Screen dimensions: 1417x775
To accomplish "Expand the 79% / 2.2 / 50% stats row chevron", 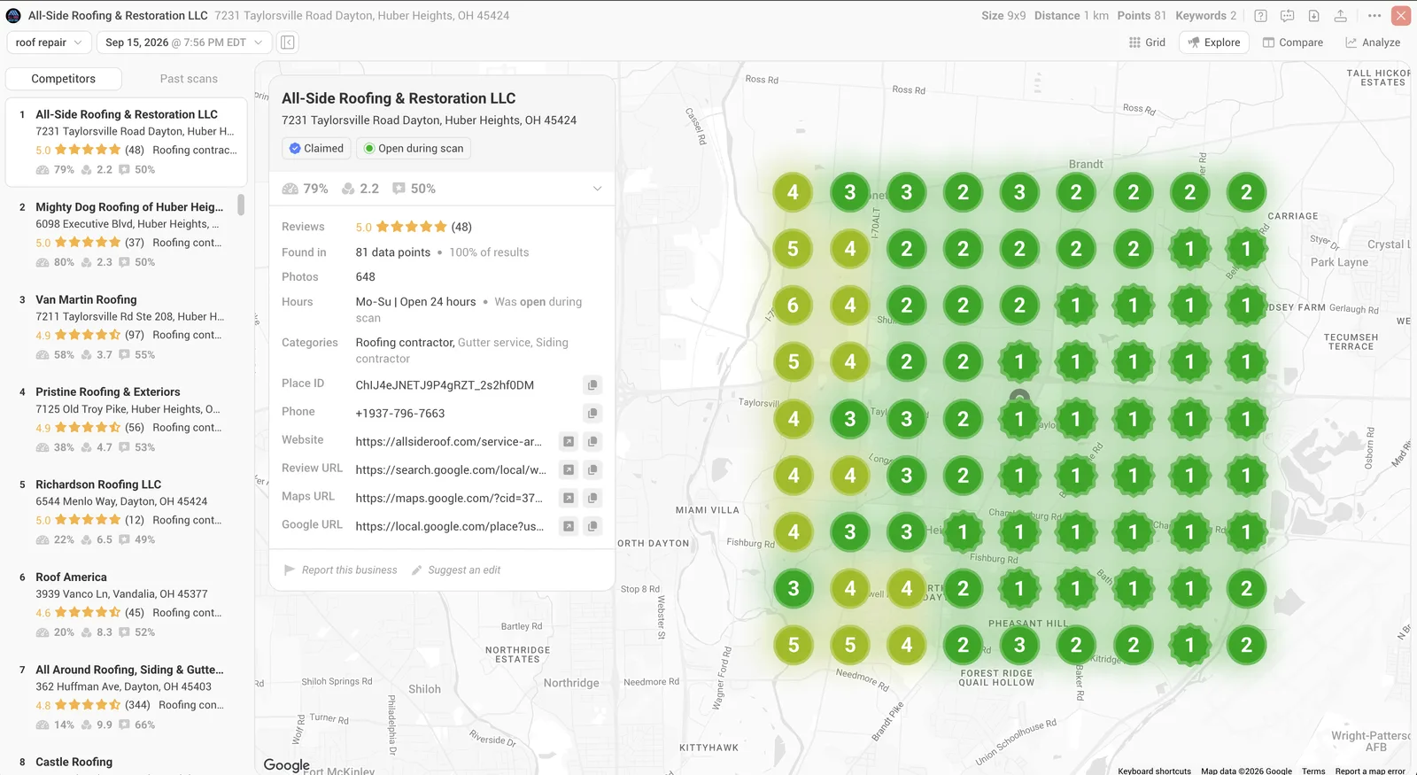I will (x=597, y=189).
